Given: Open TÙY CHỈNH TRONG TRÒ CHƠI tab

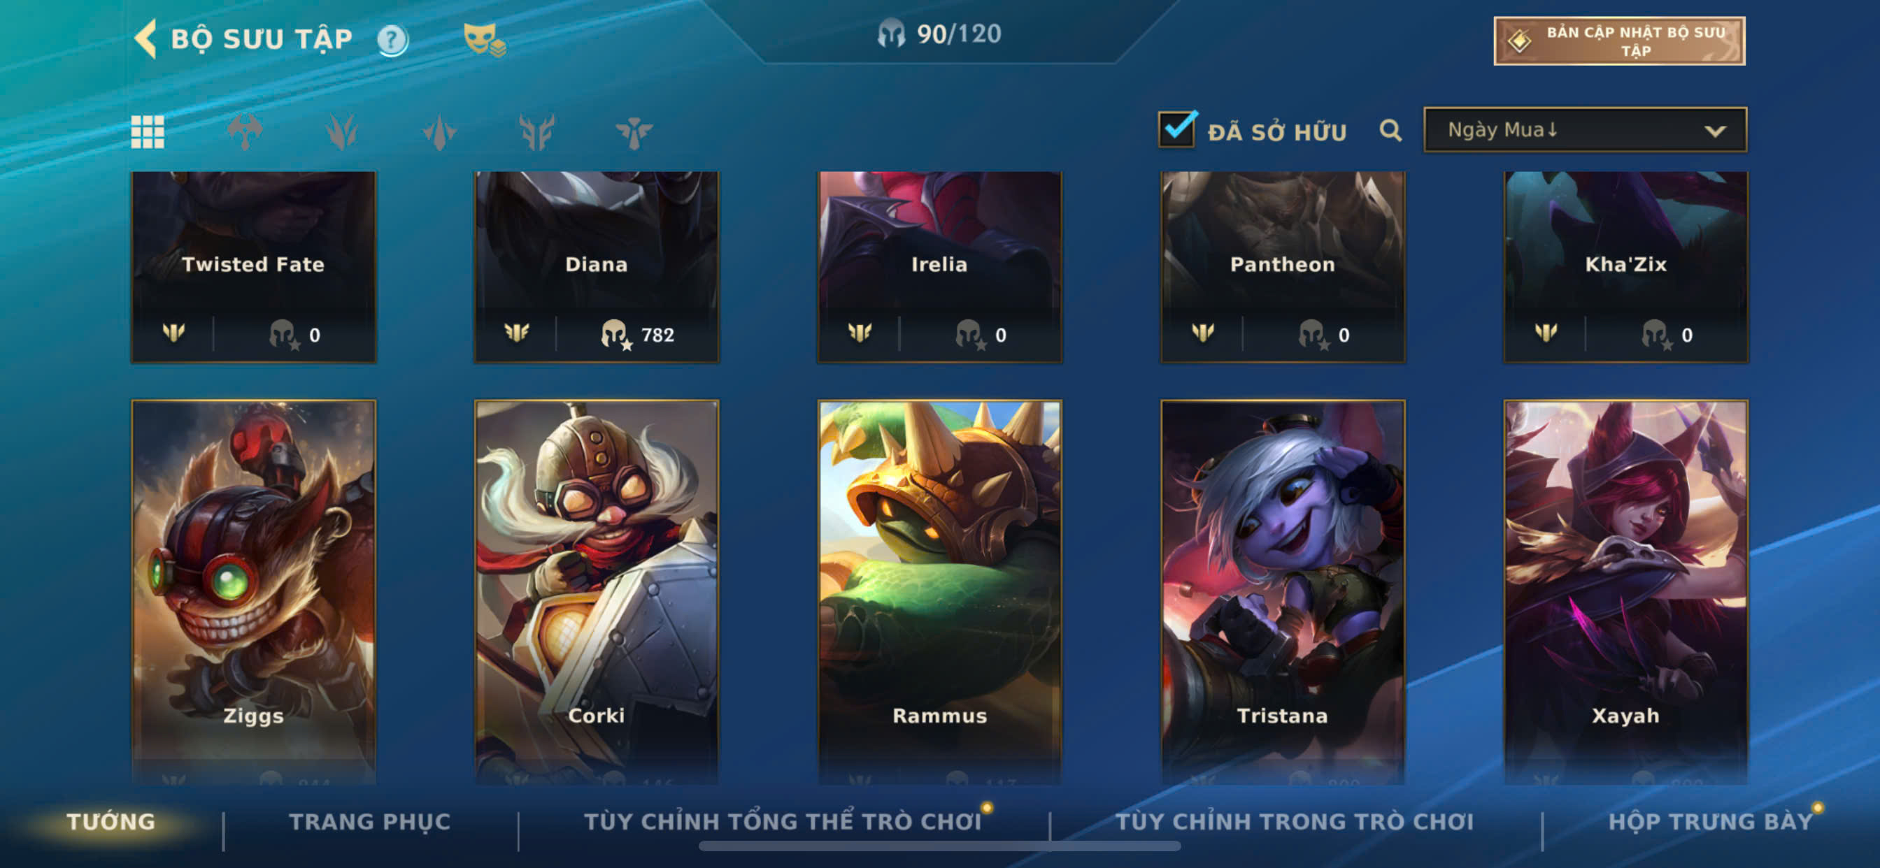Looking at the screenshot, I should tap(1295, 822).
